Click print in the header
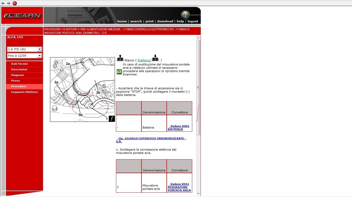This screenshot has width=352, height=197. (x=149, y=21)
